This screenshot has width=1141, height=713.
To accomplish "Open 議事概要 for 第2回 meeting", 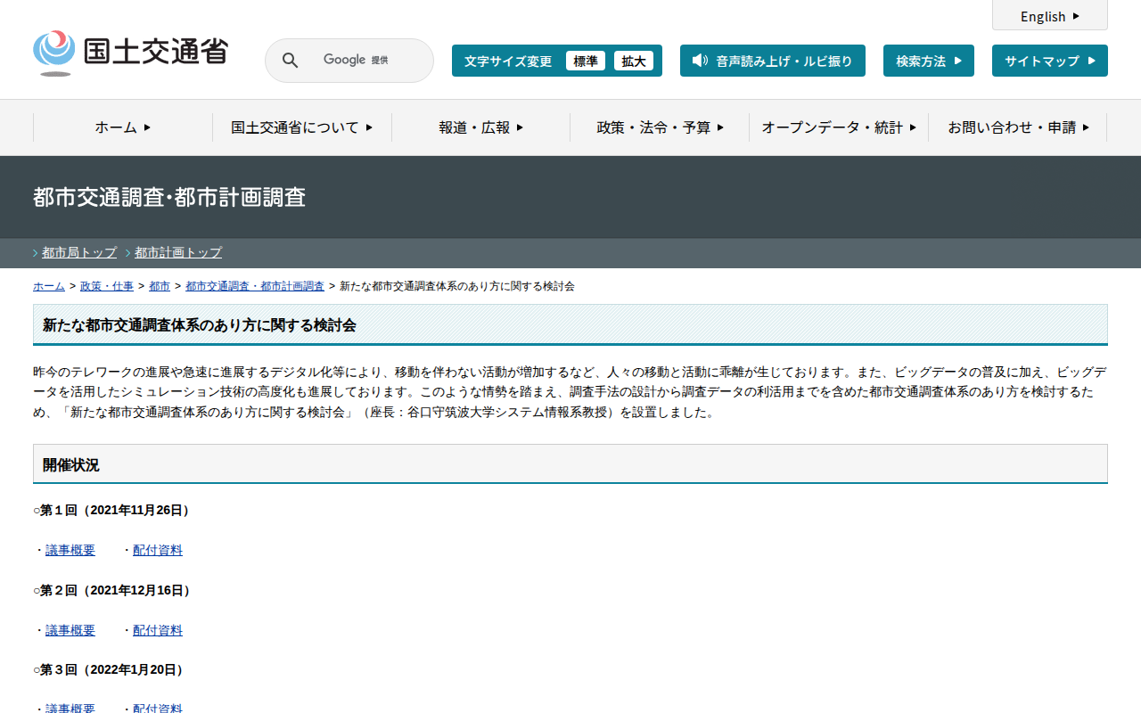I will pos(70,630).
